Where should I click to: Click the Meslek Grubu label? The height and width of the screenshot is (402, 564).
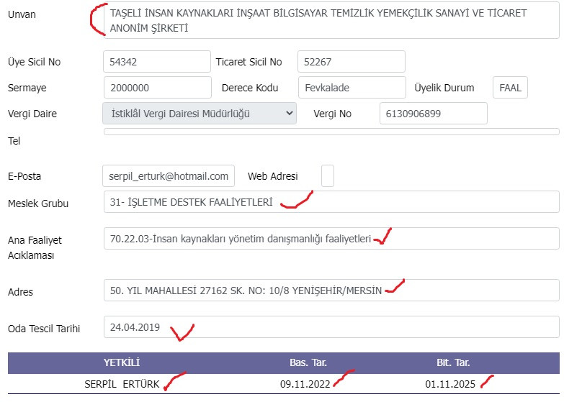[x=38, y=204]
